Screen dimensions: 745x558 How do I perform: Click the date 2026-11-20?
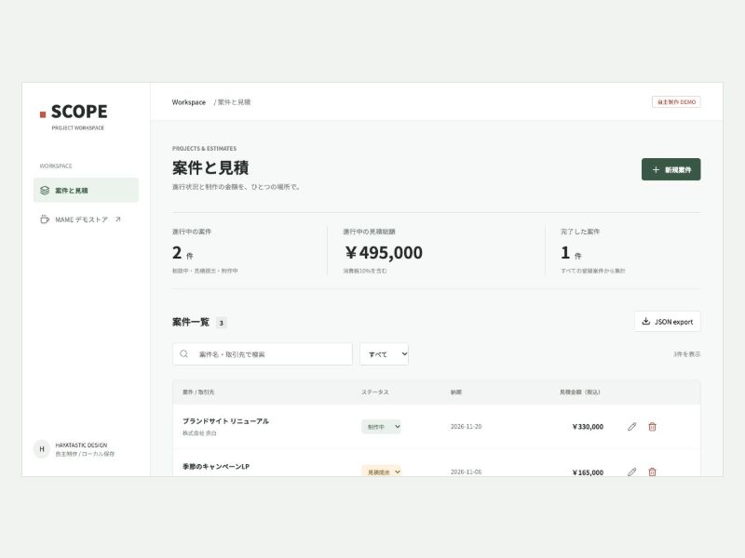tap(467, 427)
